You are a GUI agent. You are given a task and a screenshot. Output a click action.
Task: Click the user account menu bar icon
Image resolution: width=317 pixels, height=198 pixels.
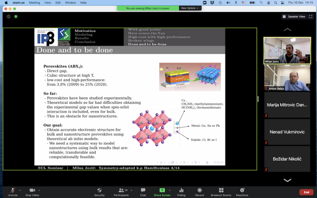[269, 3]
